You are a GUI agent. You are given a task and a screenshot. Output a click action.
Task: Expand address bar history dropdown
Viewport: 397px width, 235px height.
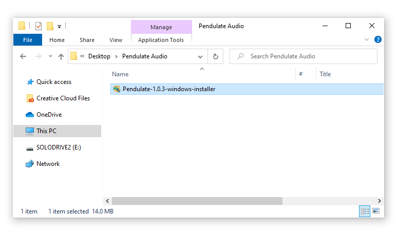pyautogui.click(x=200, y=56)
